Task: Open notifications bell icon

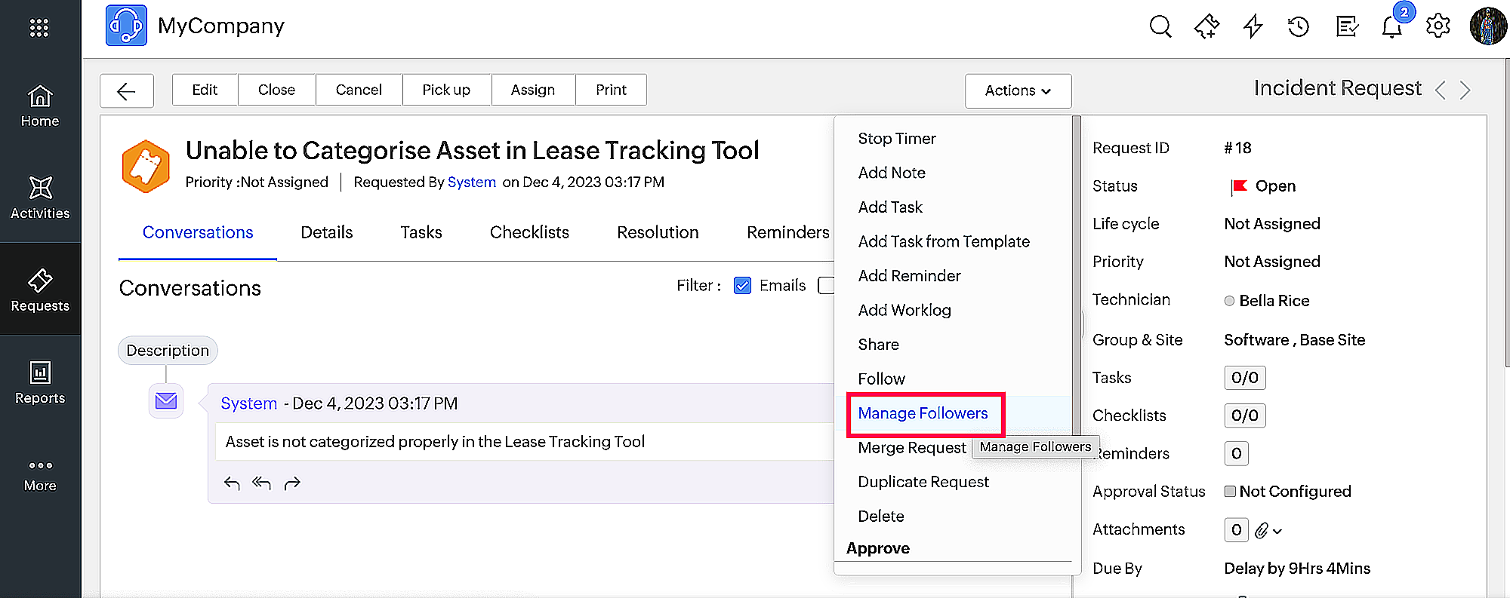Action: click(x=1391, y=27)
